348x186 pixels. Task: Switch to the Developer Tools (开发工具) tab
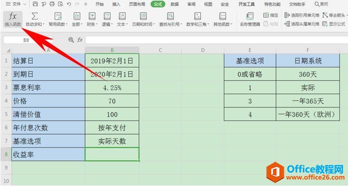[x=246, y=4]
